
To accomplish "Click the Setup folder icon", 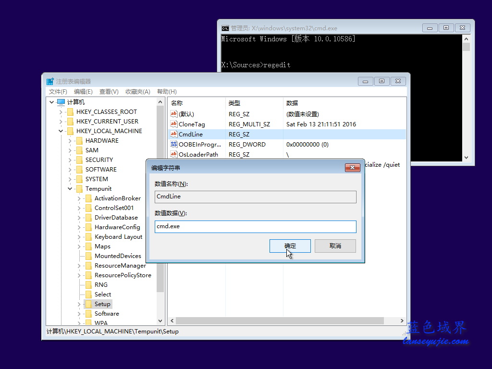I will (89, 304).
